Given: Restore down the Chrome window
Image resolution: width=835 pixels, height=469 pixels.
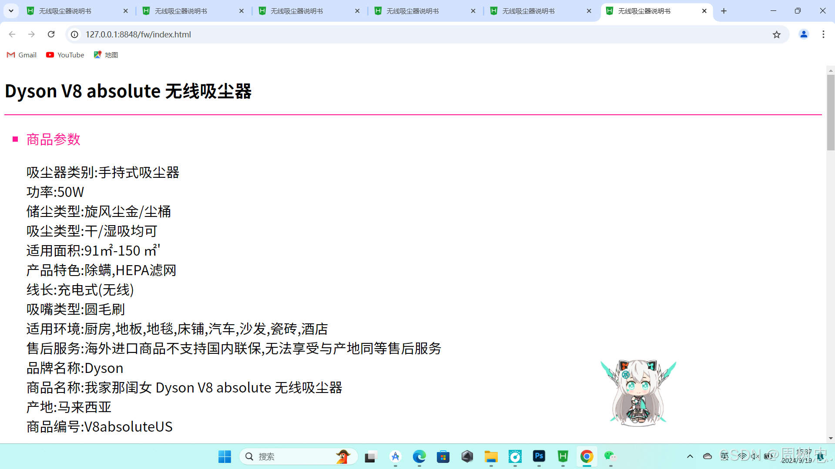Looking at the screenshot, I should (798, 11).
